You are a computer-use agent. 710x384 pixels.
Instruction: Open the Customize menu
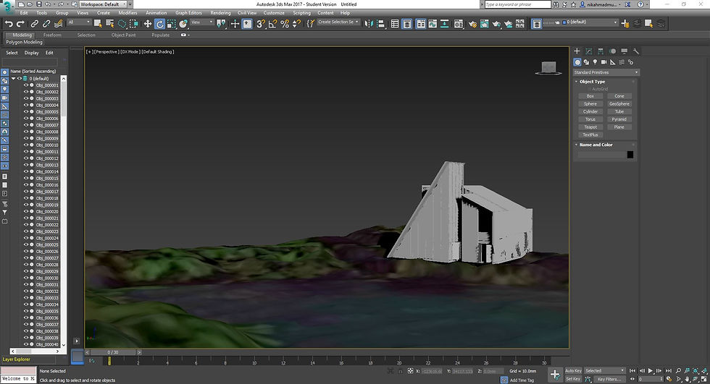[274, 12]
